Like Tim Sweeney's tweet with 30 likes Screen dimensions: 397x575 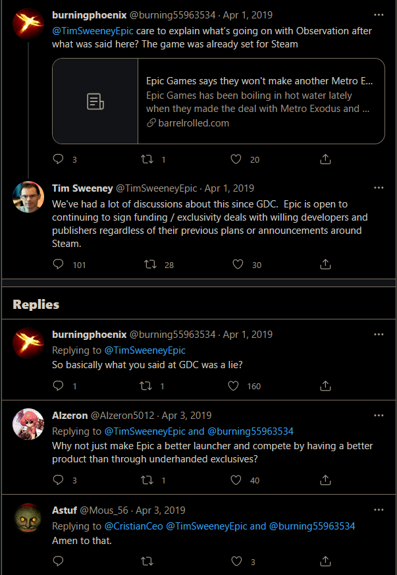point(238,264)
